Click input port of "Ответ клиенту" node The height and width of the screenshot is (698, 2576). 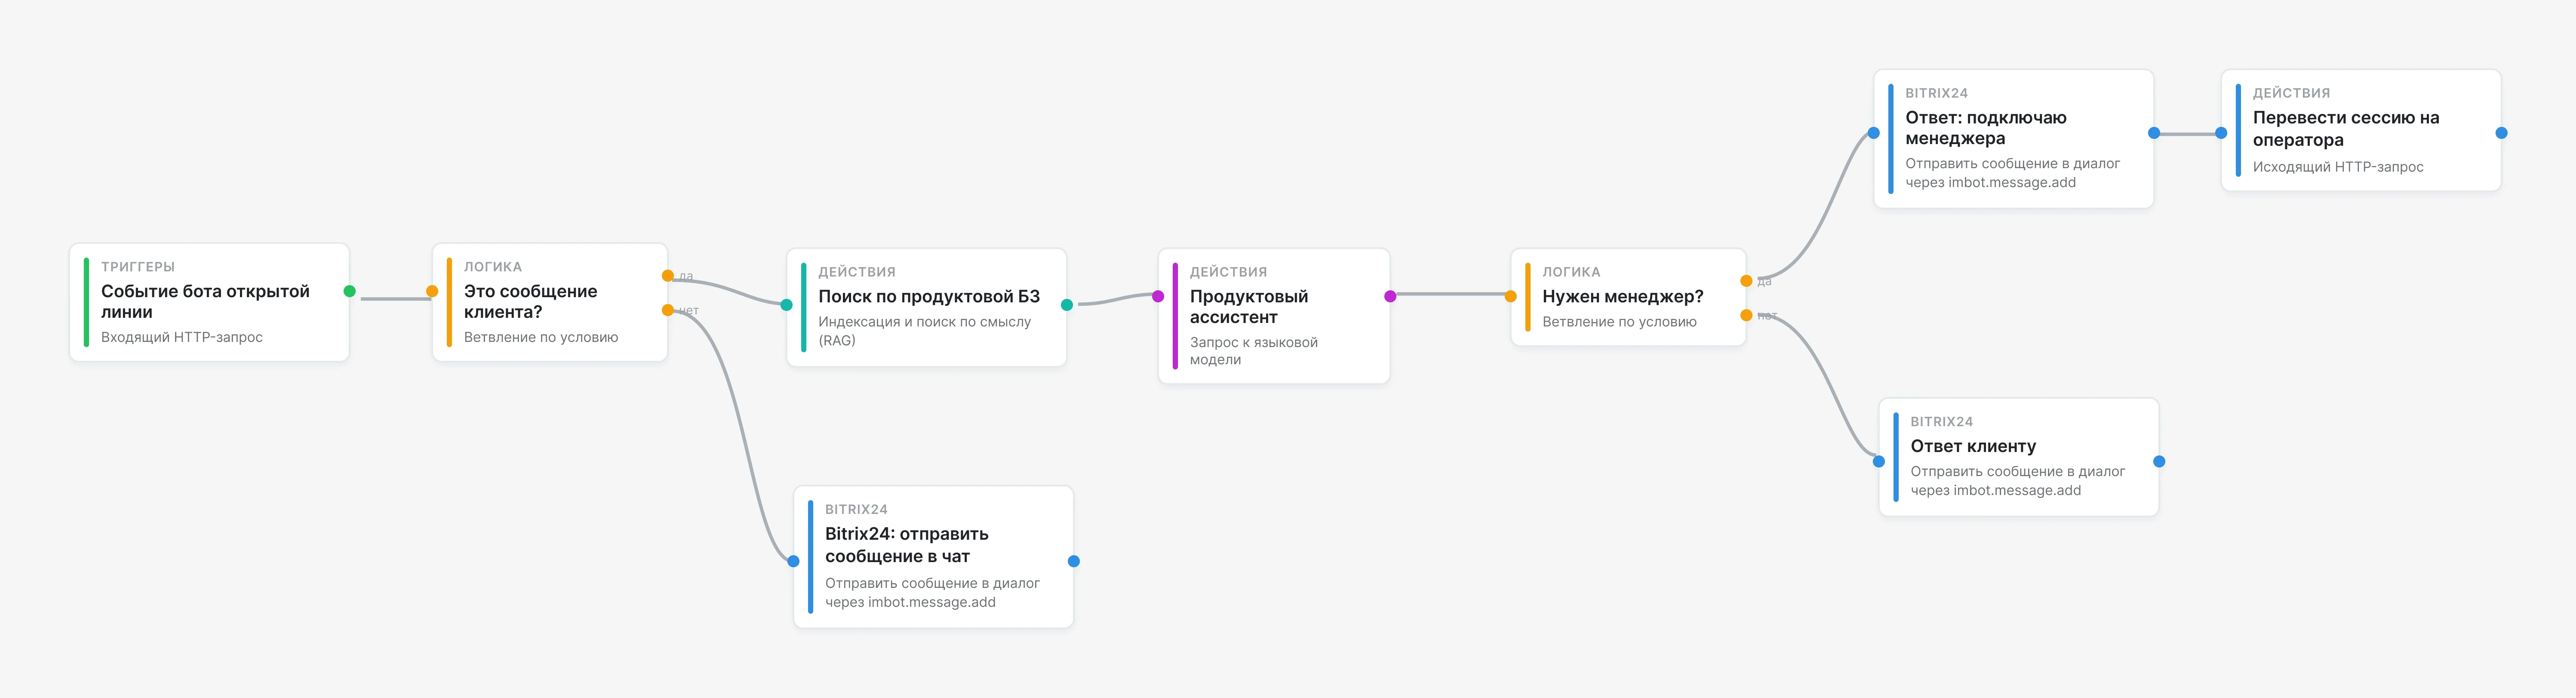pyautogui.click(x=1879, y=461)
